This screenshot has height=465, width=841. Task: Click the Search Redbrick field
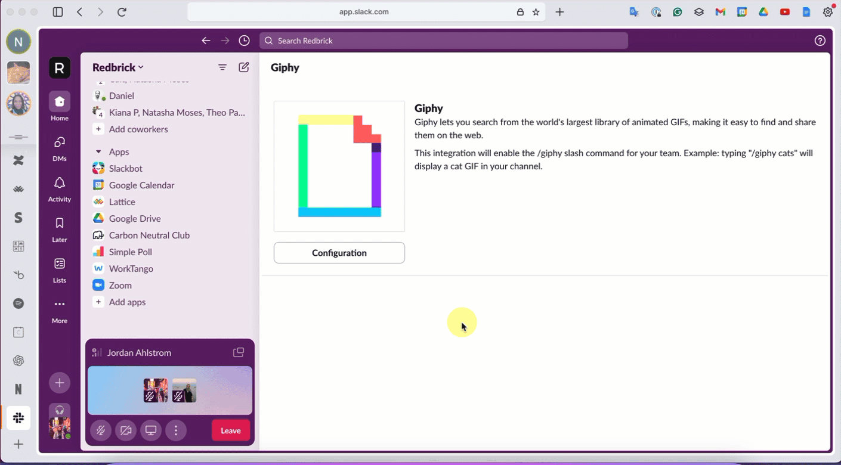[x=444, y=41]
